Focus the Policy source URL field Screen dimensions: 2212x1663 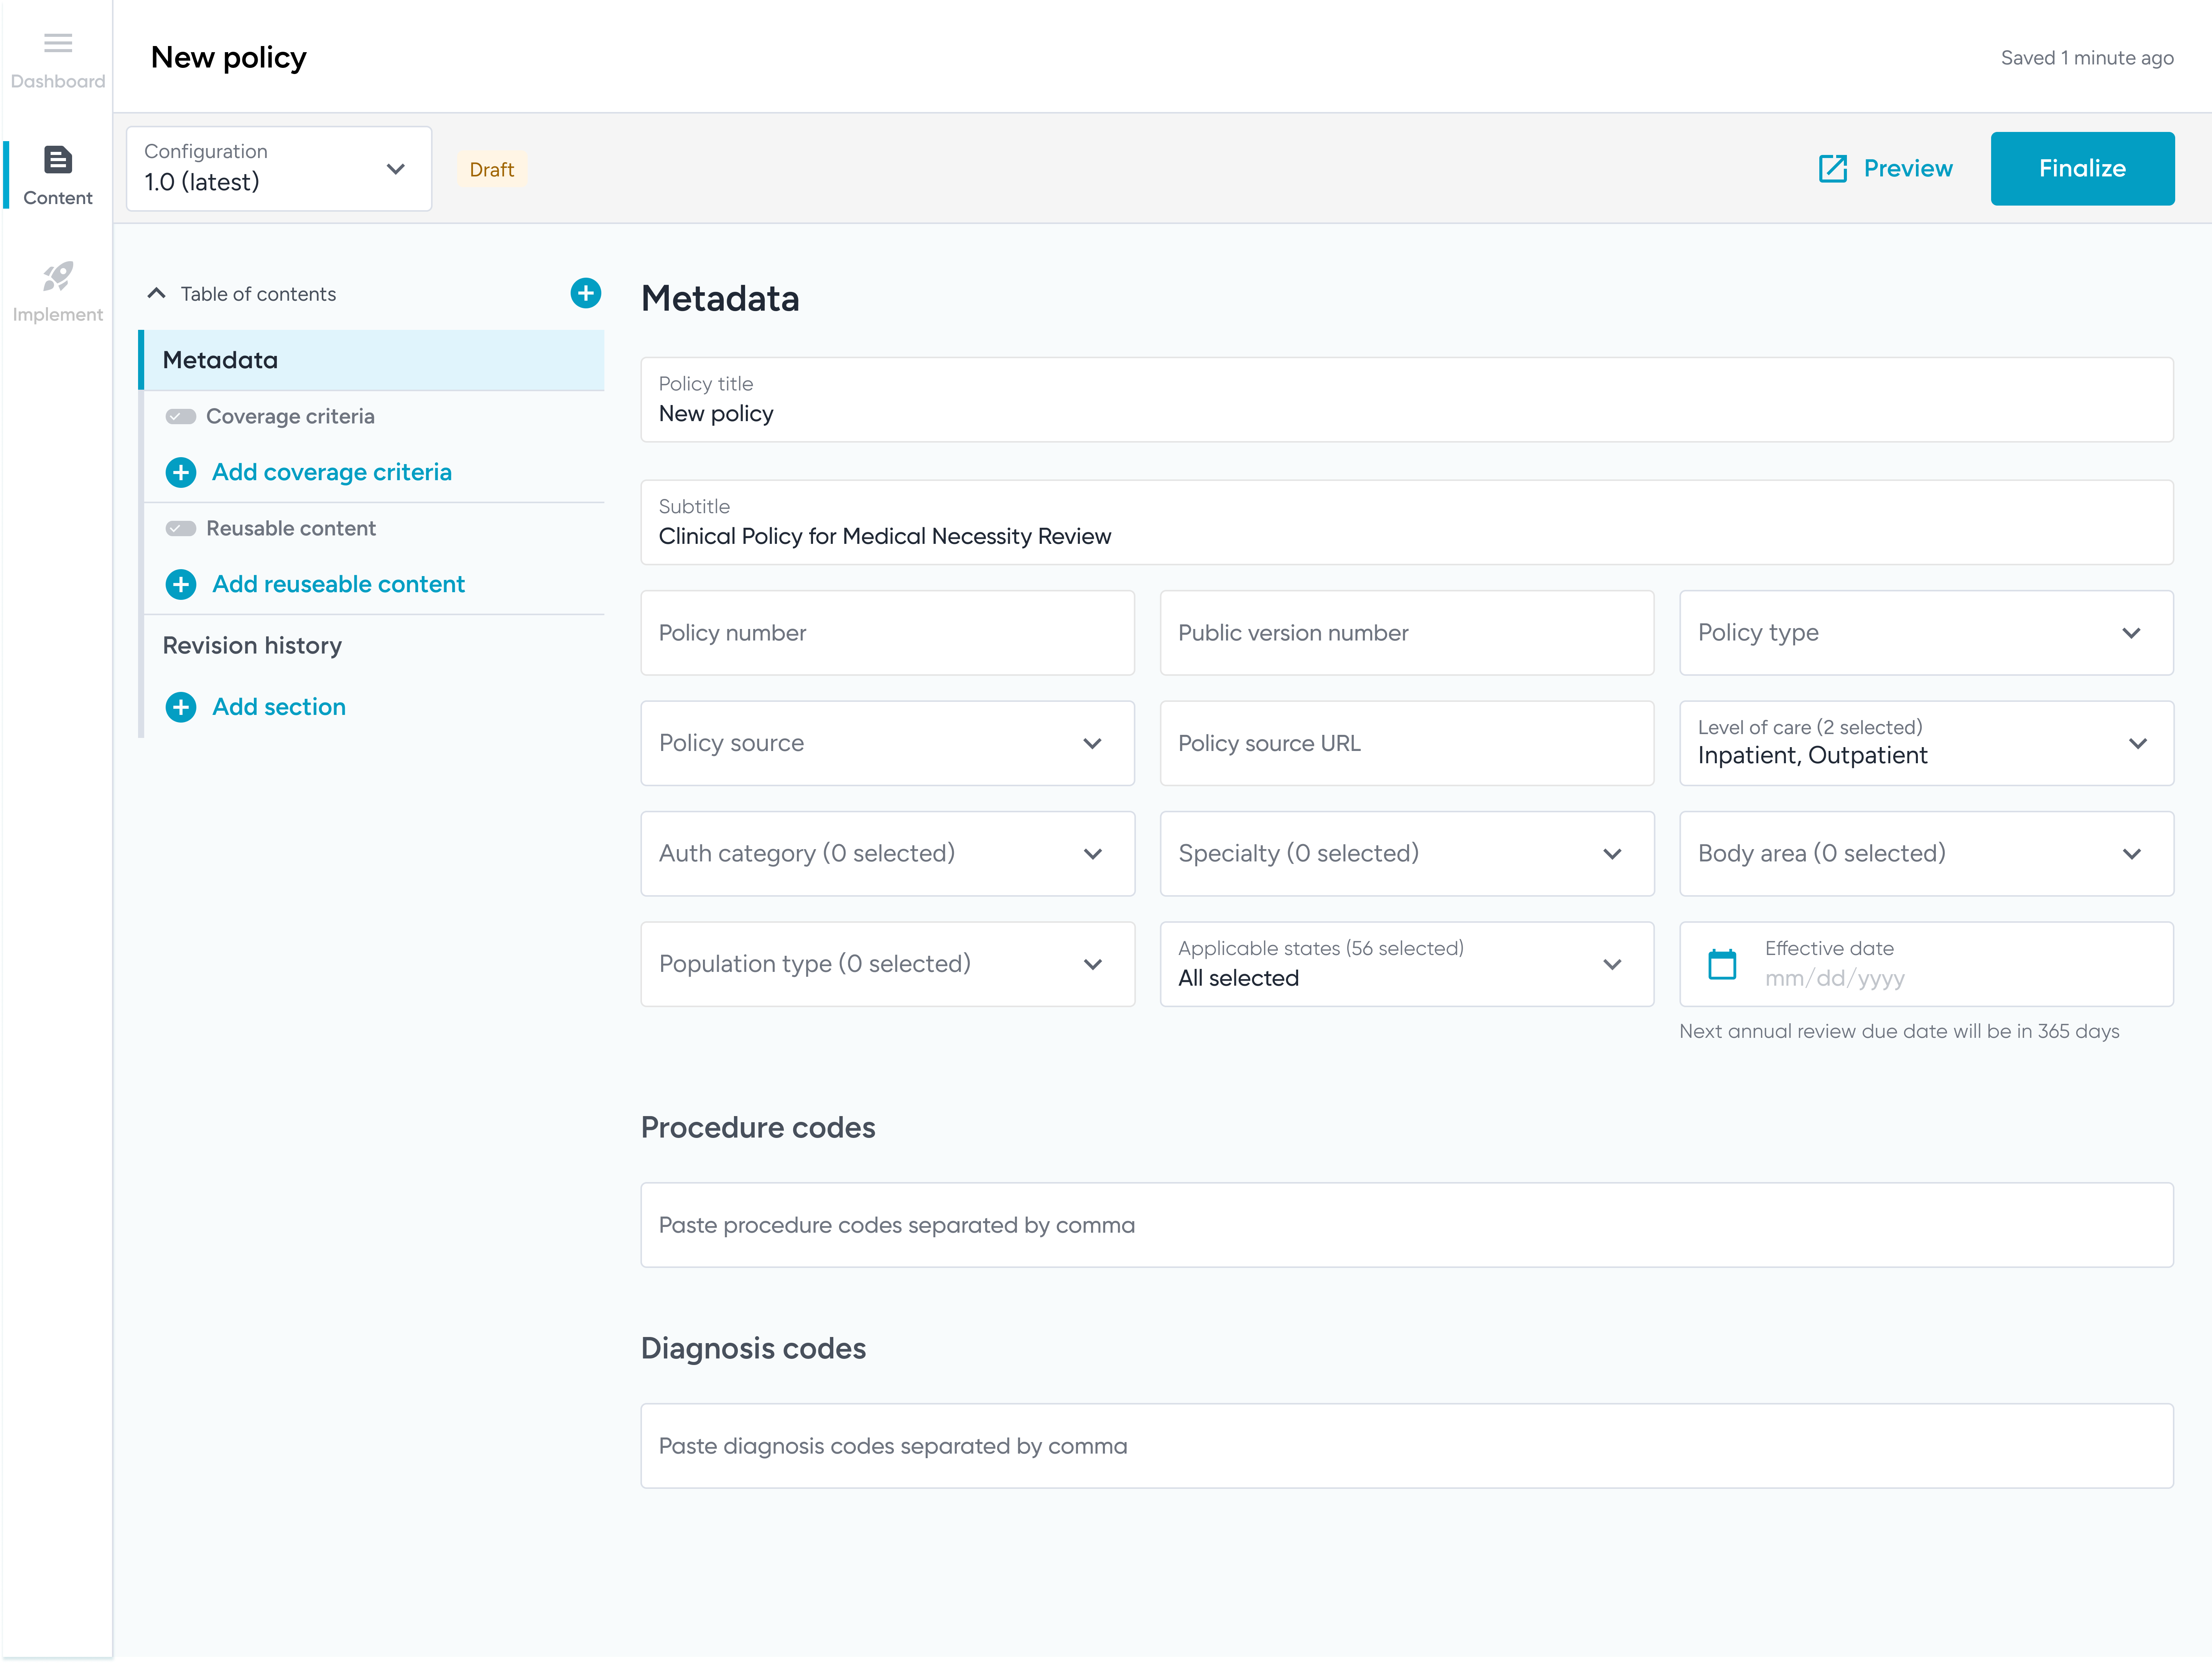[1407, 743]
